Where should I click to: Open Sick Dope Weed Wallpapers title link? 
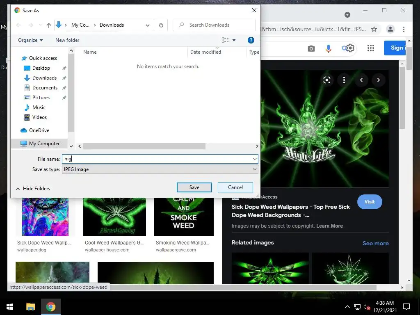point(291,211)
